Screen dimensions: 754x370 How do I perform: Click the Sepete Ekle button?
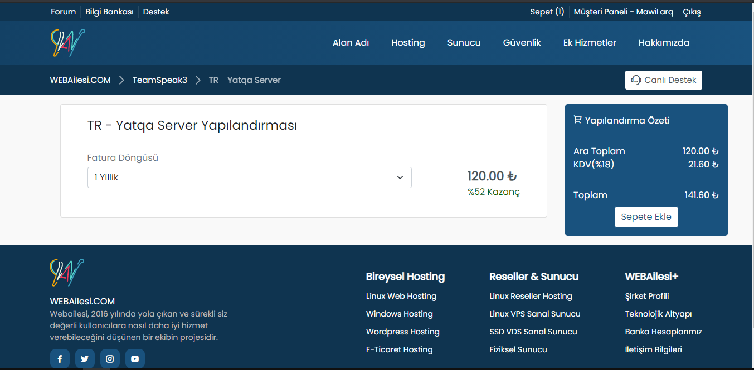pos(646,217)
